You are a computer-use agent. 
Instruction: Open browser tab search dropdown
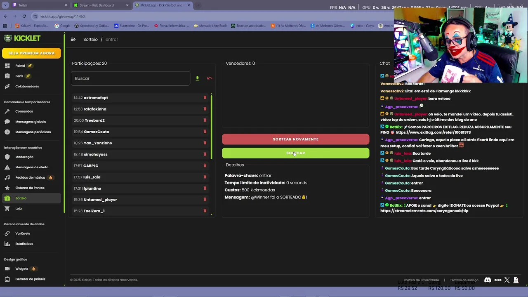5,5
